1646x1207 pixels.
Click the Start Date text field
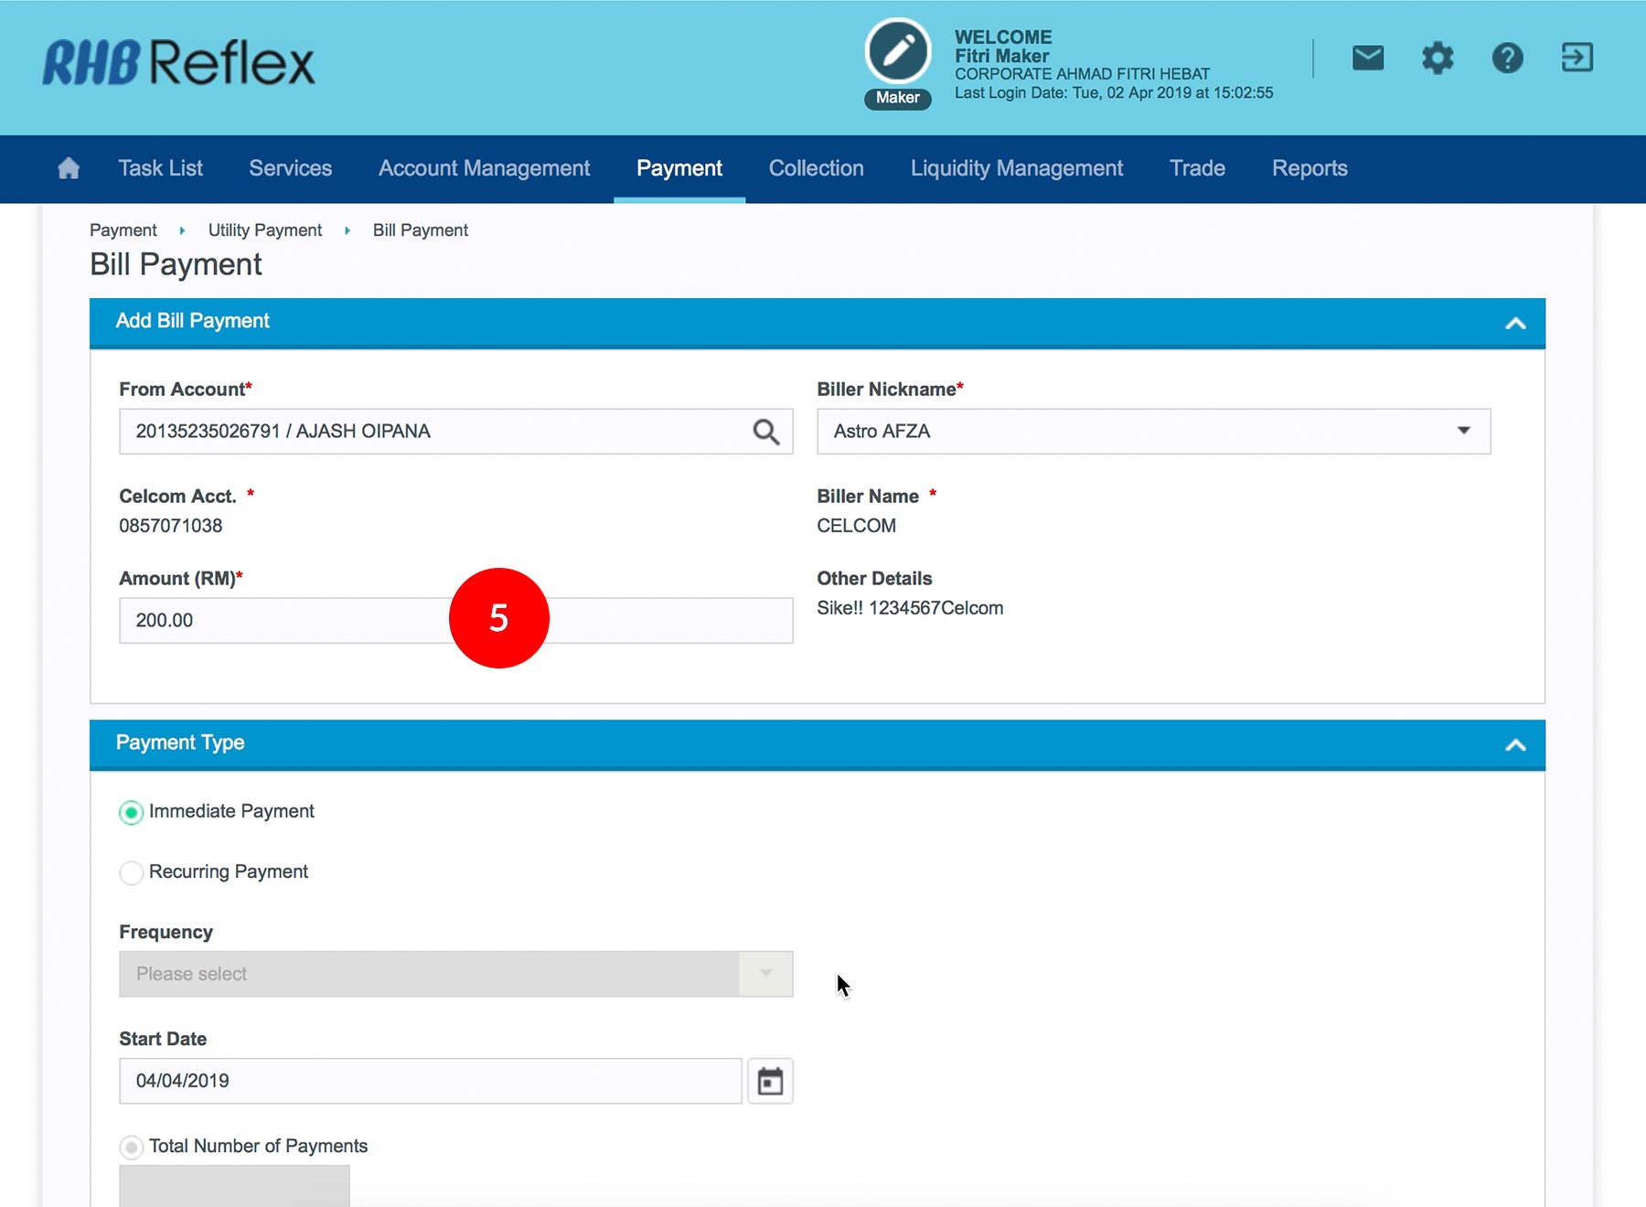point(430,1081)
